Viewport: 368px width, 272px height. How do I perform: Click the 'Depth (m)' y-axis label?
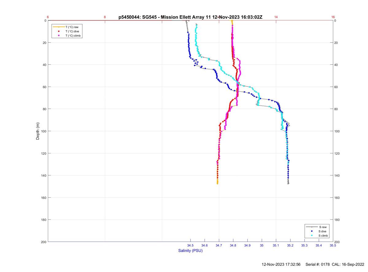(x=38, y=131)
